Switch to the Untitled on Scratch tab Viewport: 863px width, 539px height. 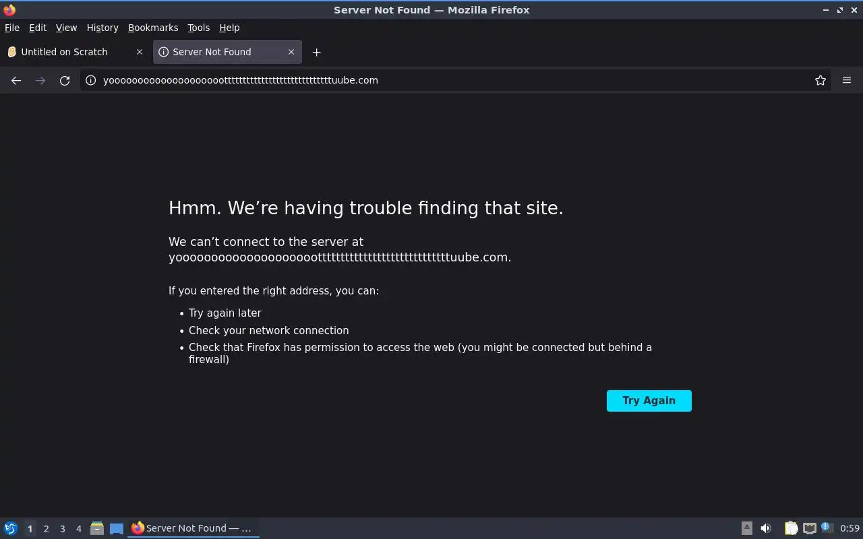tap(76, 52)
